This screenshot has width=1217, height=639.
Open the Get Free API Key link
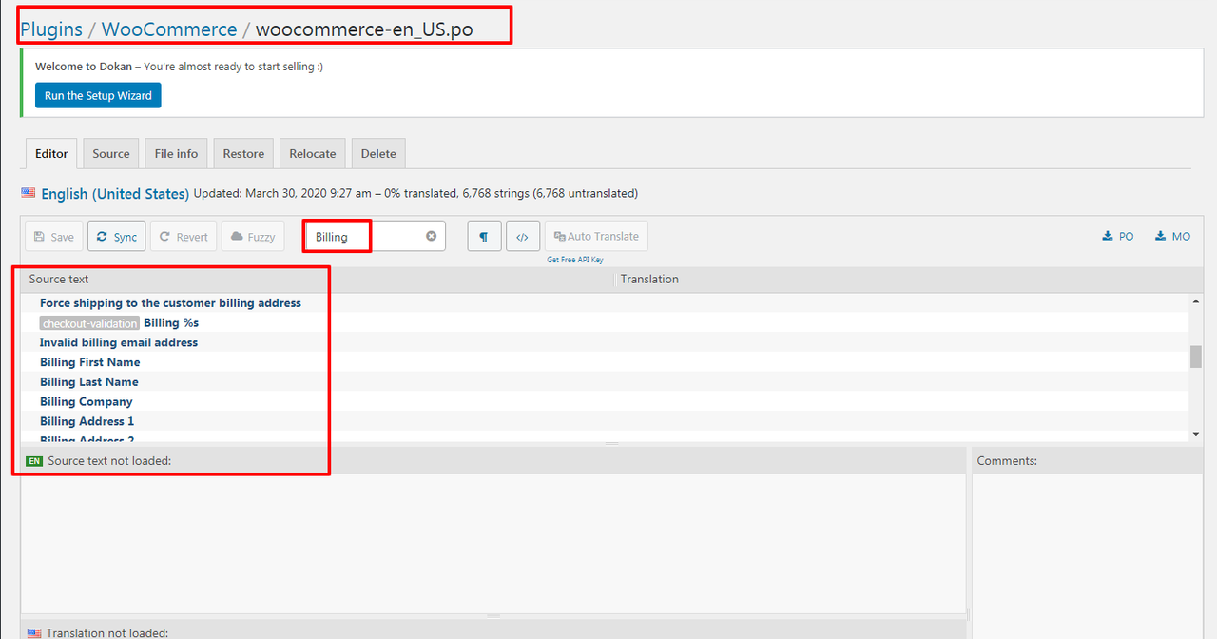(x=574, y=260)
